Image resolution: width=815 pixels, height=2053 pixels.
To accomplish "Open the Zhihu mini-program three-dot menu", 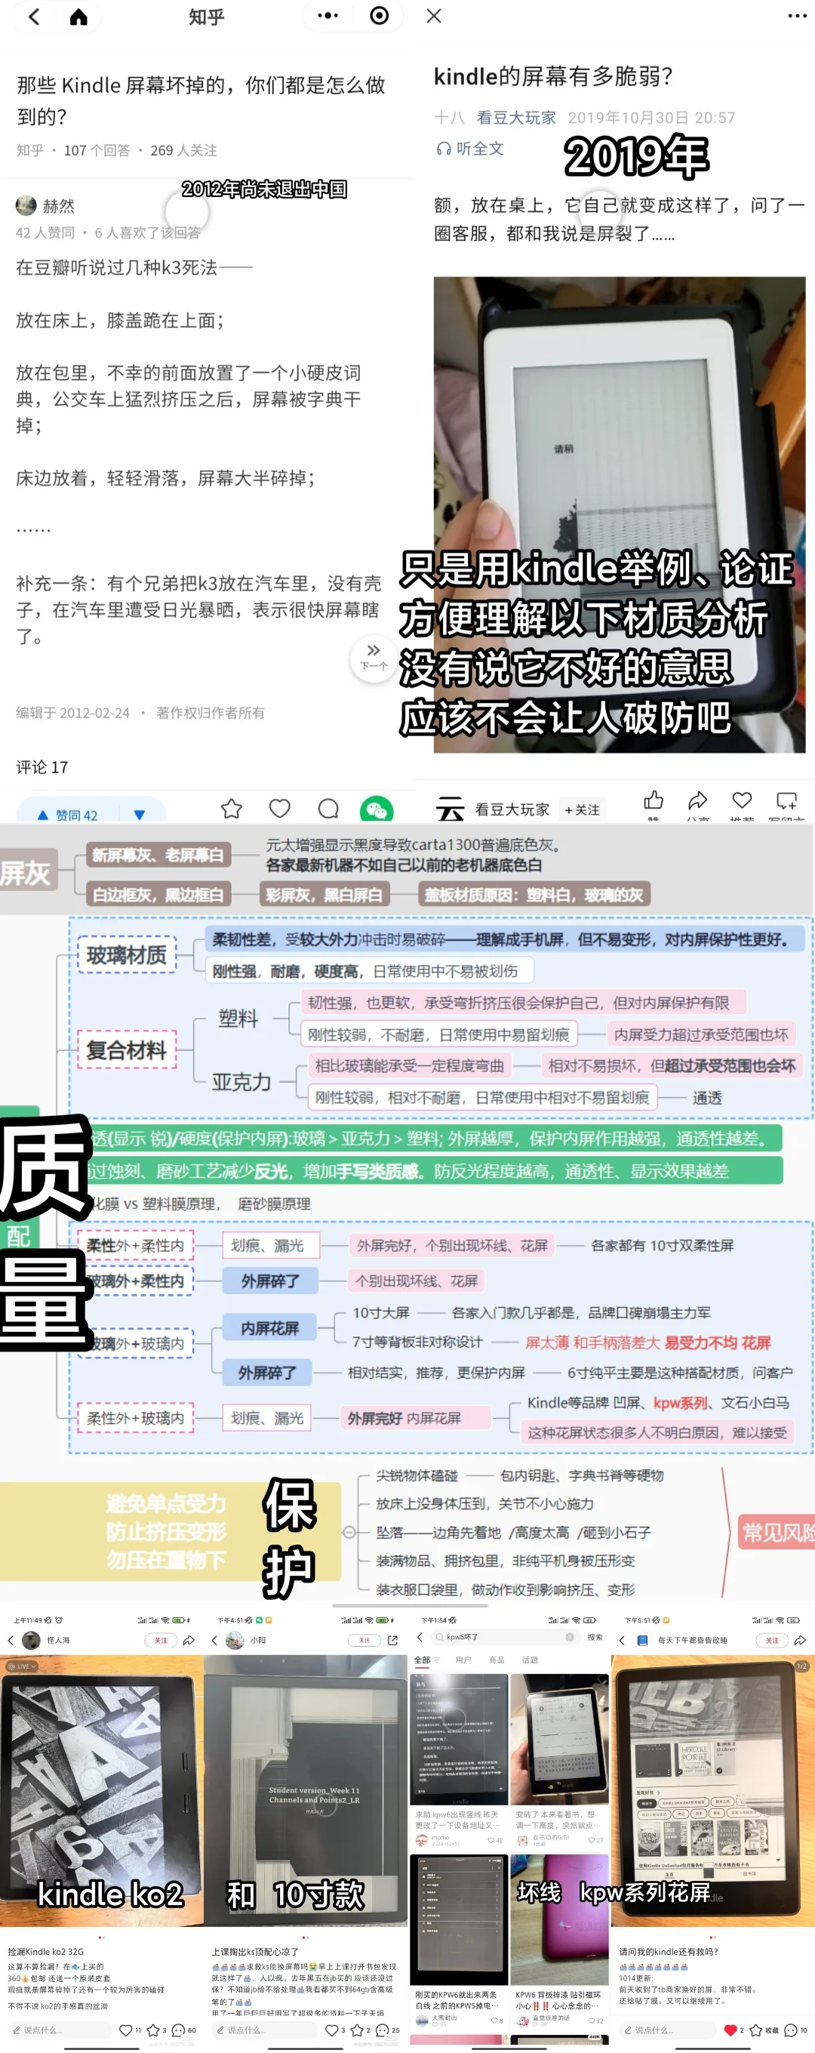I will 328,16.
